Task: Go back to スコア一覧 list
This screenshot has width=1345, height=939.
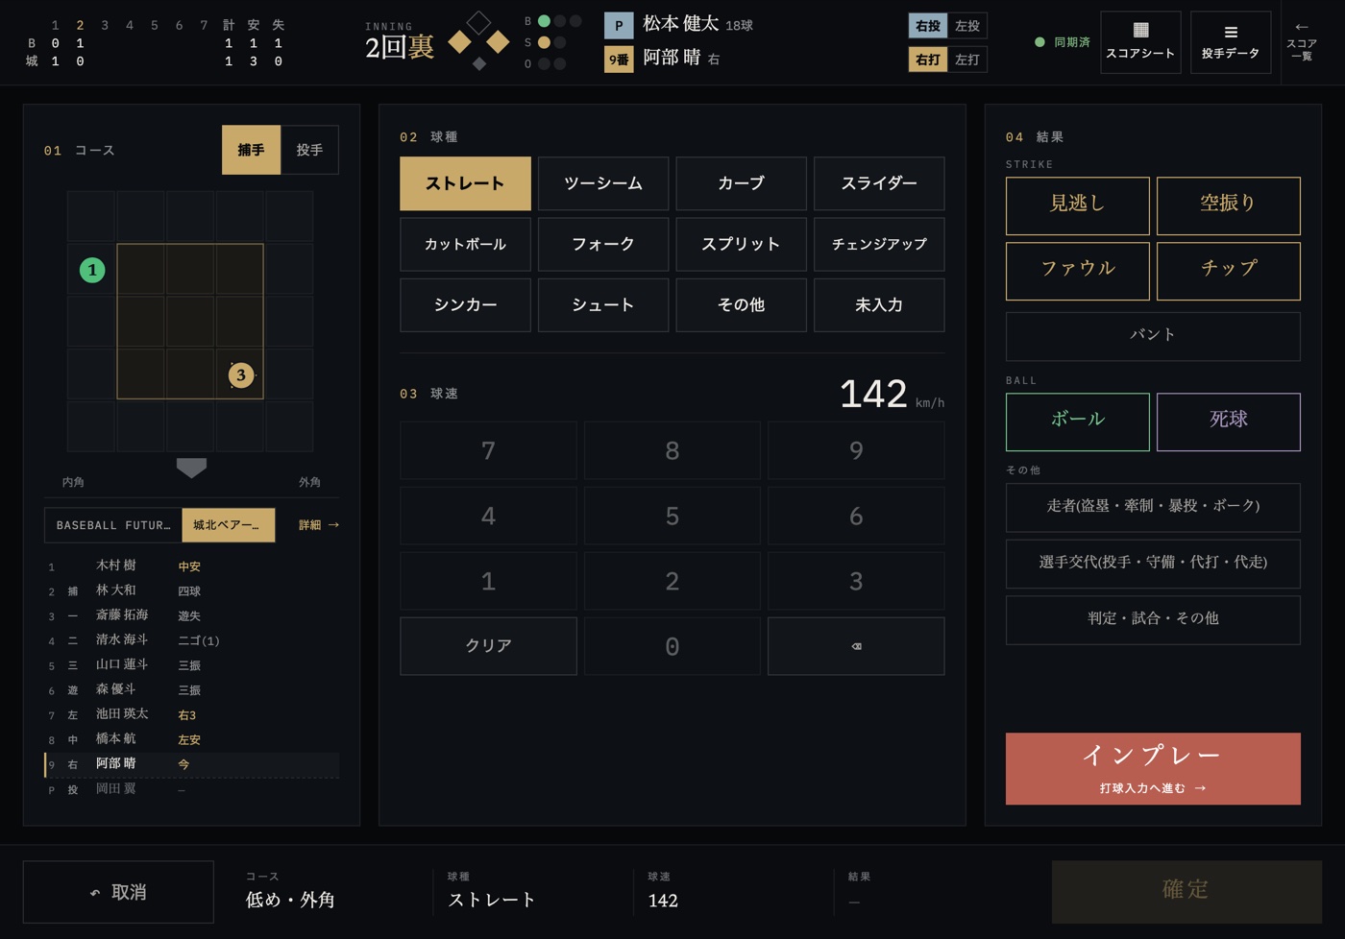Action: point(1302,42)
